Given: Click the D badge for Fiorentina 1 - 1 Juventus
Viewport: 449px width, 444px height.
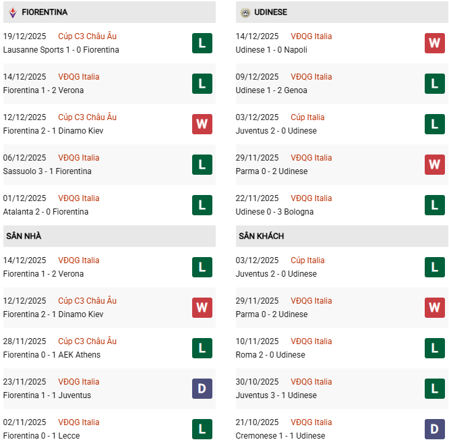Looking at the screenshot, I should (202, 389).
